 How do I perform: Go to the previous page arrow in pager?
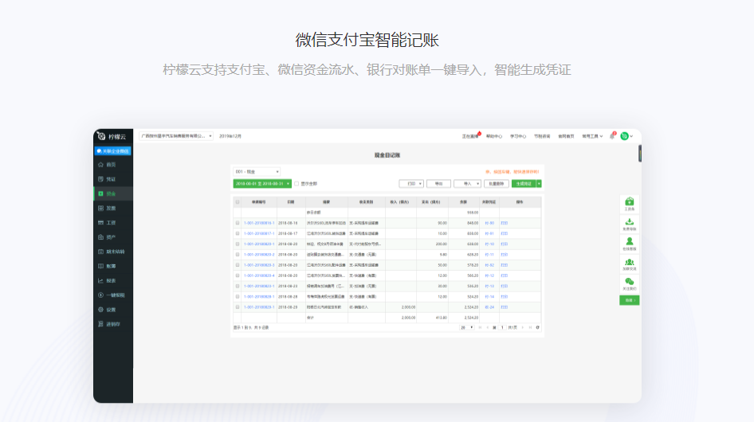pyautogui.click(x=487, y=327)
